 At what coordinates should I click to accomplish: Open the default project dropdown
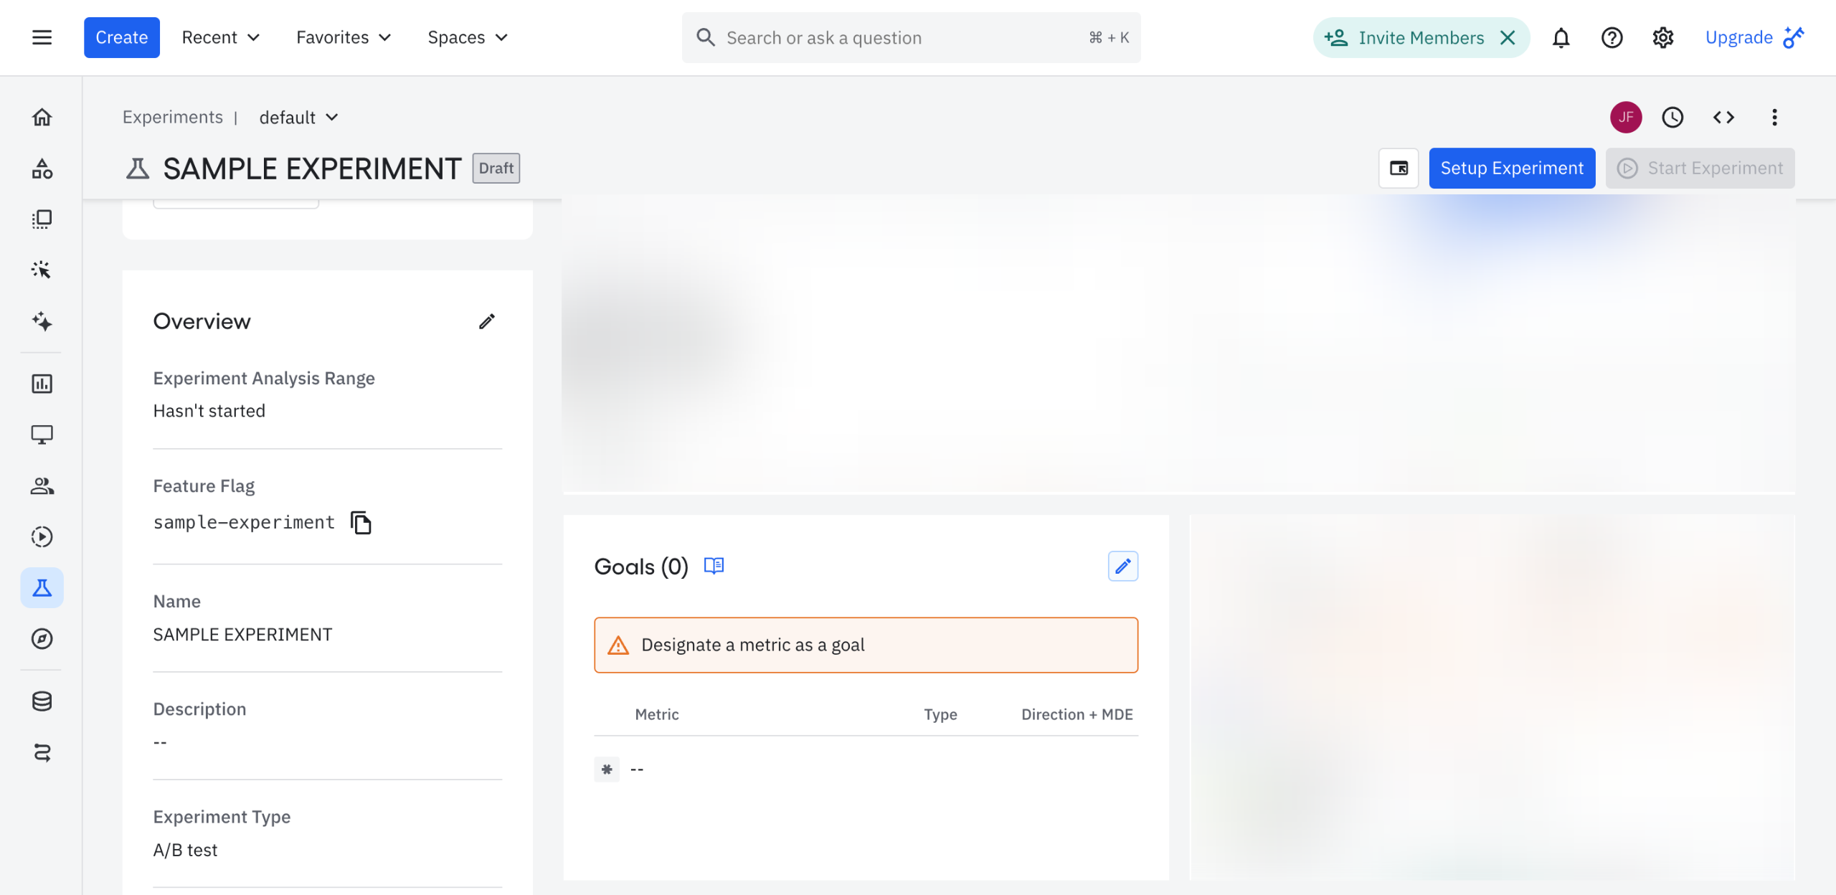click(298, 118)
